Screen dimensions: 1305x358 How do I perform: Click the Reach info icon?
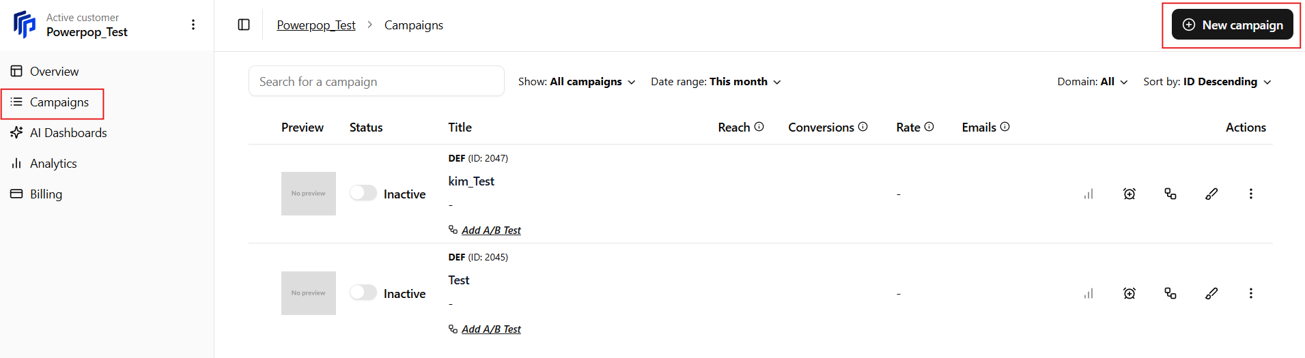coord(759,127)
